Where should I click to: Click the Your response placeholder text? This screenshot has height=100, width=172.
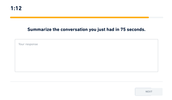(28, 44)
